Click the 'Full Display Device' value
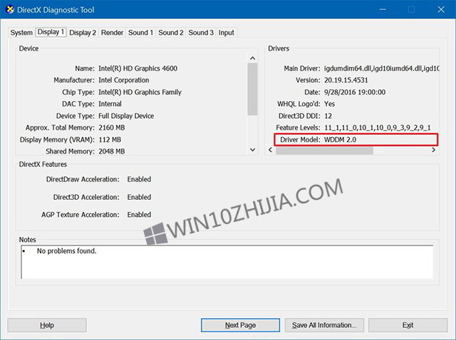456x340 pixels. pos(126,116)
